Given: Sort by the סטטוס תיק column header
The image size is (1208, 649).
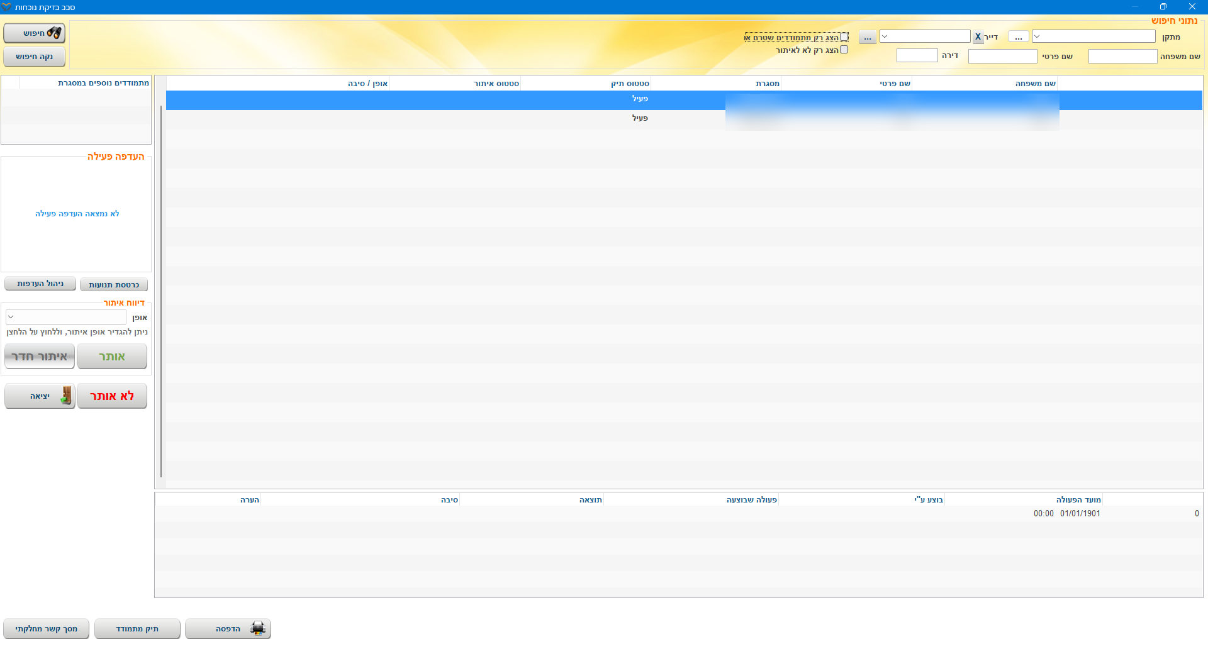Looking at the screenshot, I should (630, 84).
